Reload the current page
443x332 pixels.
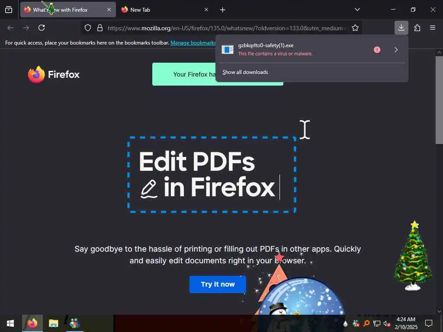(x=42, y=28)
